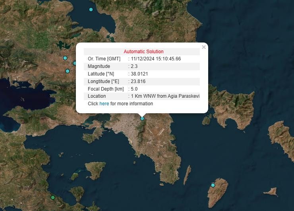Click the marker partly hidden by popup's left edge
Viewport: 294px width, 211px height.
[75, 63]
